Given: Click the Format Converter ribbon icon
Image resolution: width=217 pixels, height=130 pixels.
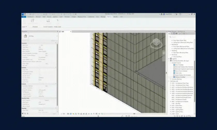Looking at the screenshot, I should coord(48,20).
